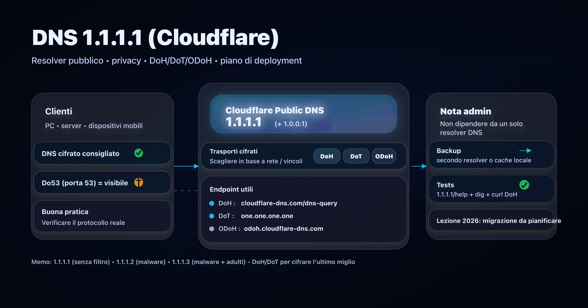
Task: Select the orange shield icon next to Do53
Action: tap(138, 182)
